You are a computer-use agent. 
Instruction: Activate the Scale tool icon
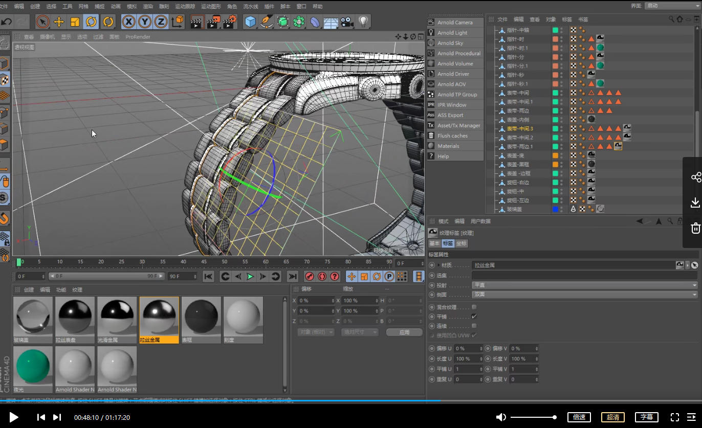(x=75, y=21)
